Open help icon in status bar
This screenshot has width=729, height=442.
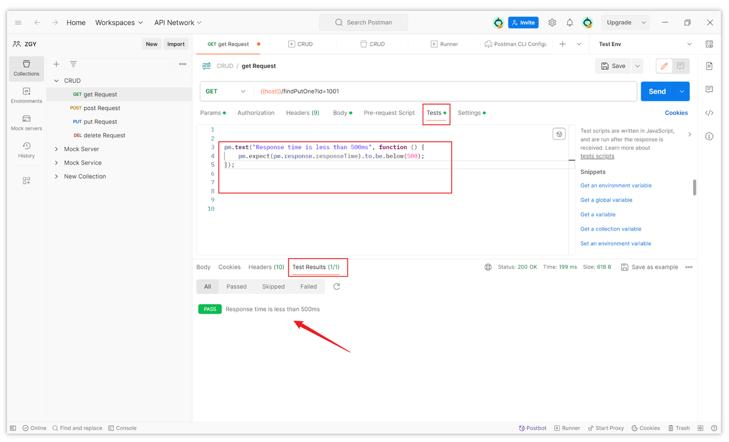tap(714, 428)
